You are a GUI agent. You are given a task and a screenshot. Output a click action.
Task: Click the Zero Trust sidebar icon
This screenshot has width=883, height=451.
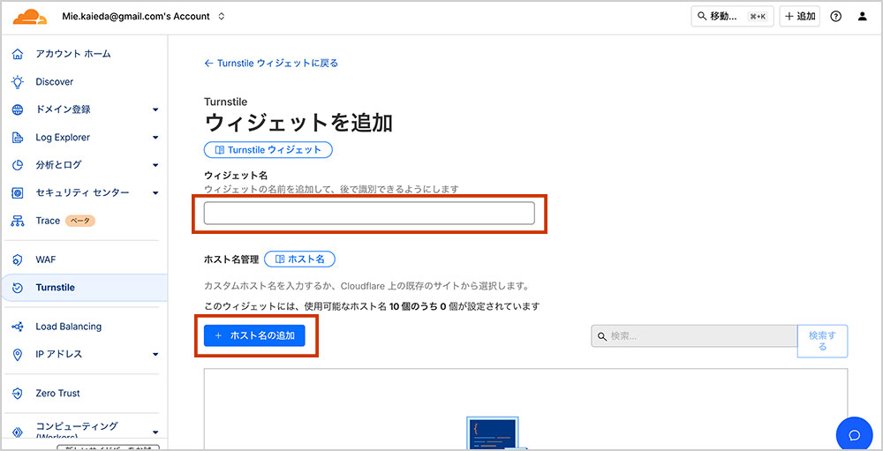pyautogui.click(x=17, y=394)
